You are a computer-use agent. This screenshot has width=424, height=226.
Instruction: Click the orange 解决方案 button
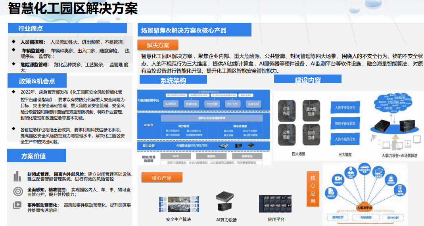(158, 45)
